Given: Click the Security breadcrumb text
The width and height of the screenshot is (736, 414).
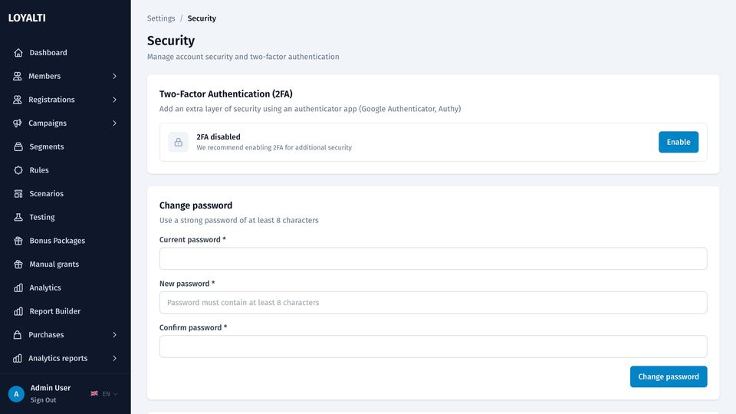Looking at the screenshot, I should pyautogui.click(x=202, y=18).
